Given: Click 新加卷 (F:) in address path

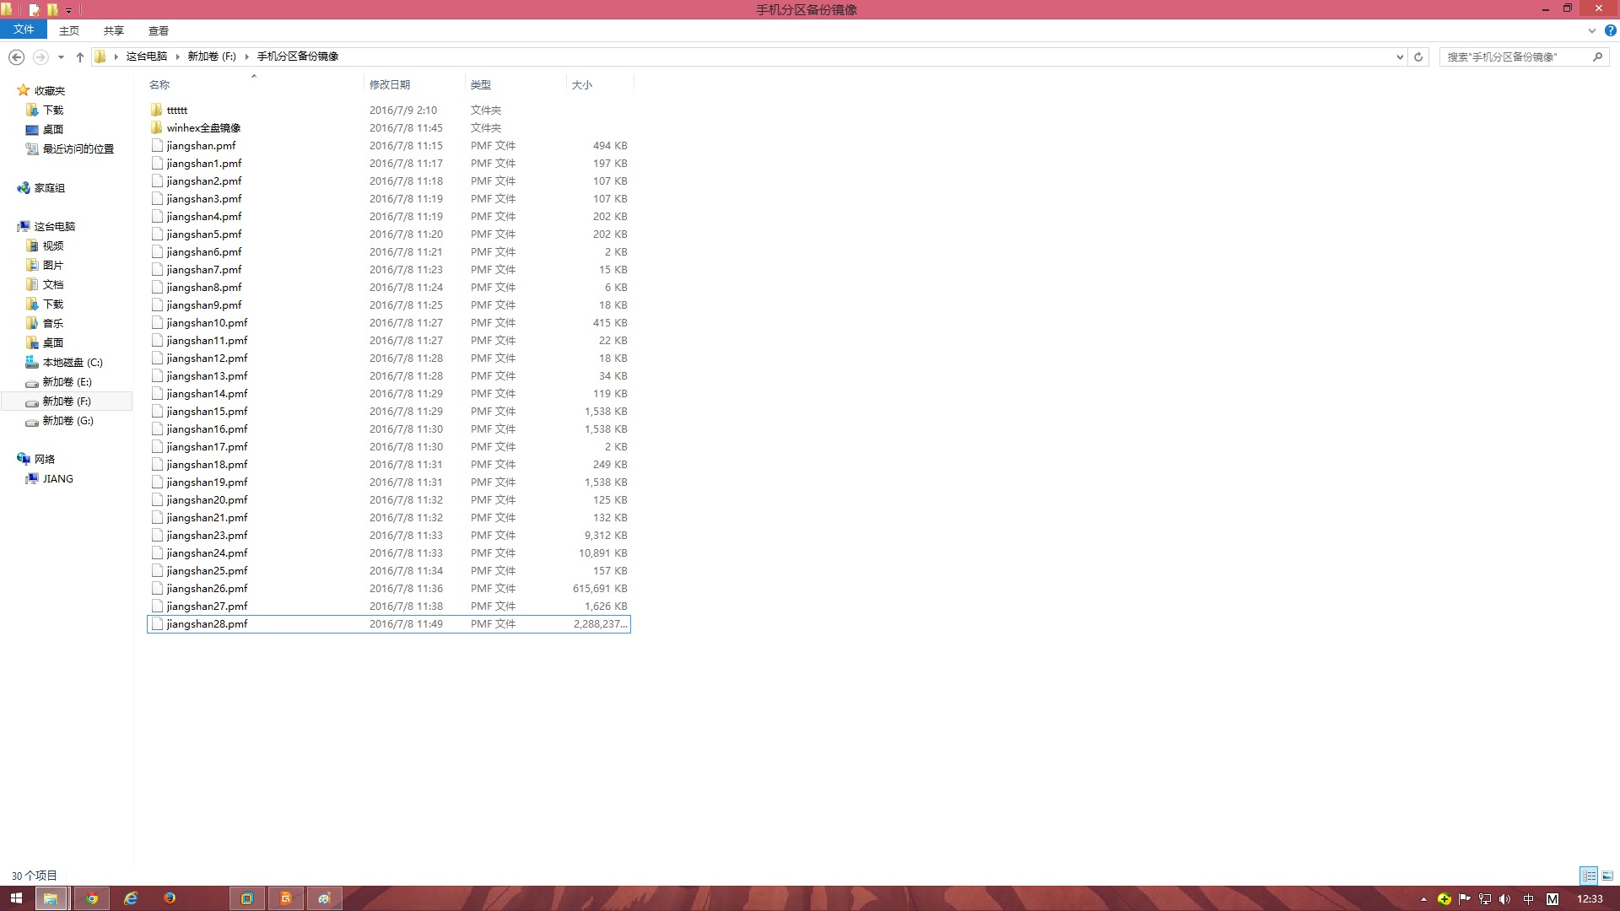Looking at the screenshot, I should click(x=212, y=57).
